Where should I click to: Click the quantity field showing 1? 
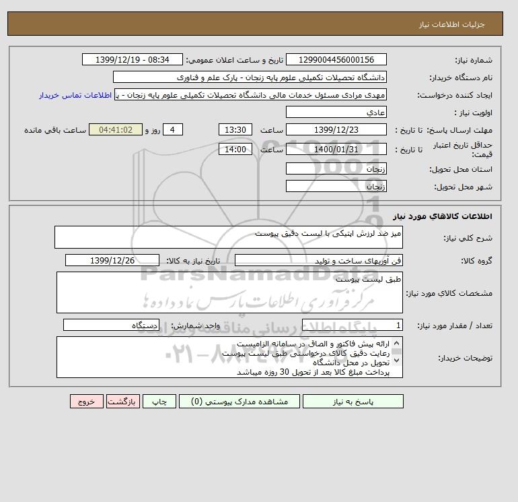352,325
